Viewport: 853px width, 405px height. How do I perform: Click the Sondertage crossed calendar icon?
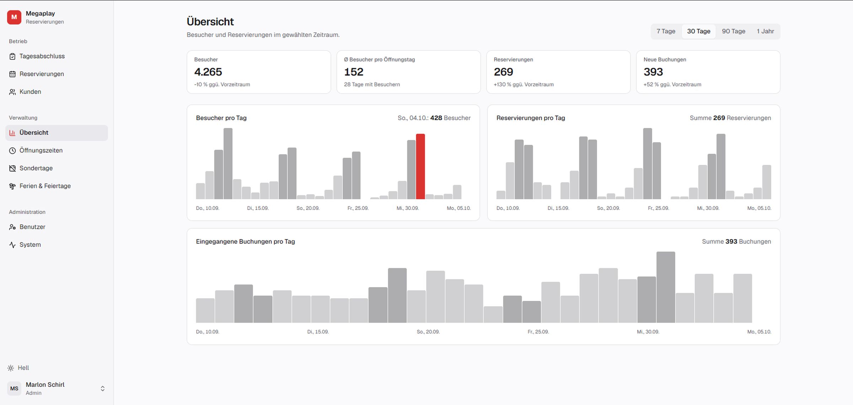[x=12, y=168]
